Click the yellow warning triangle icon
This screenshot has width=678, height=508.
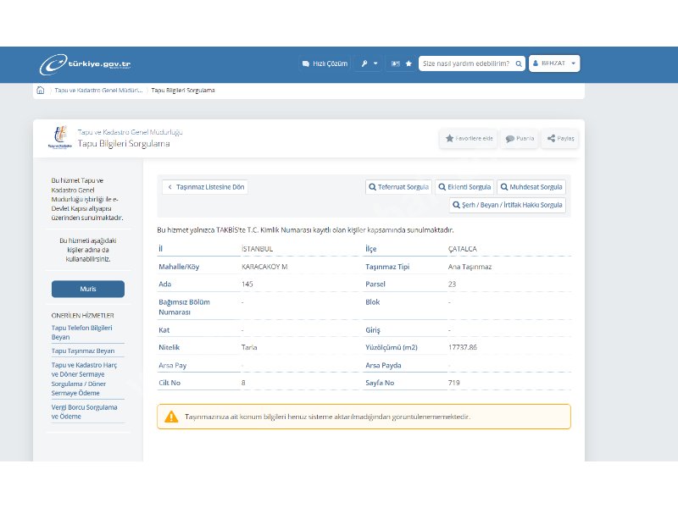pyautogui.click(x=171, y=417)
